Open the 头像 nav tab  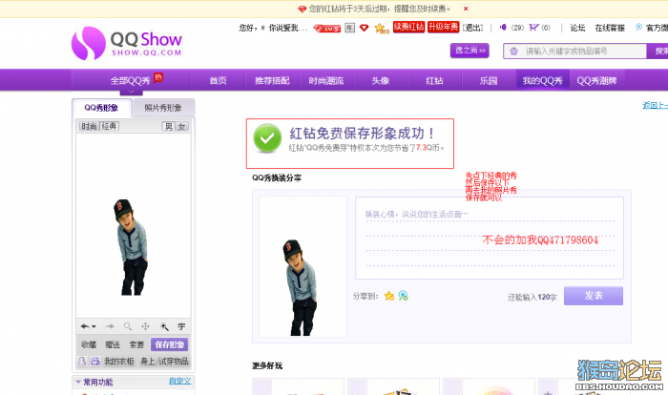pos(381,80)
